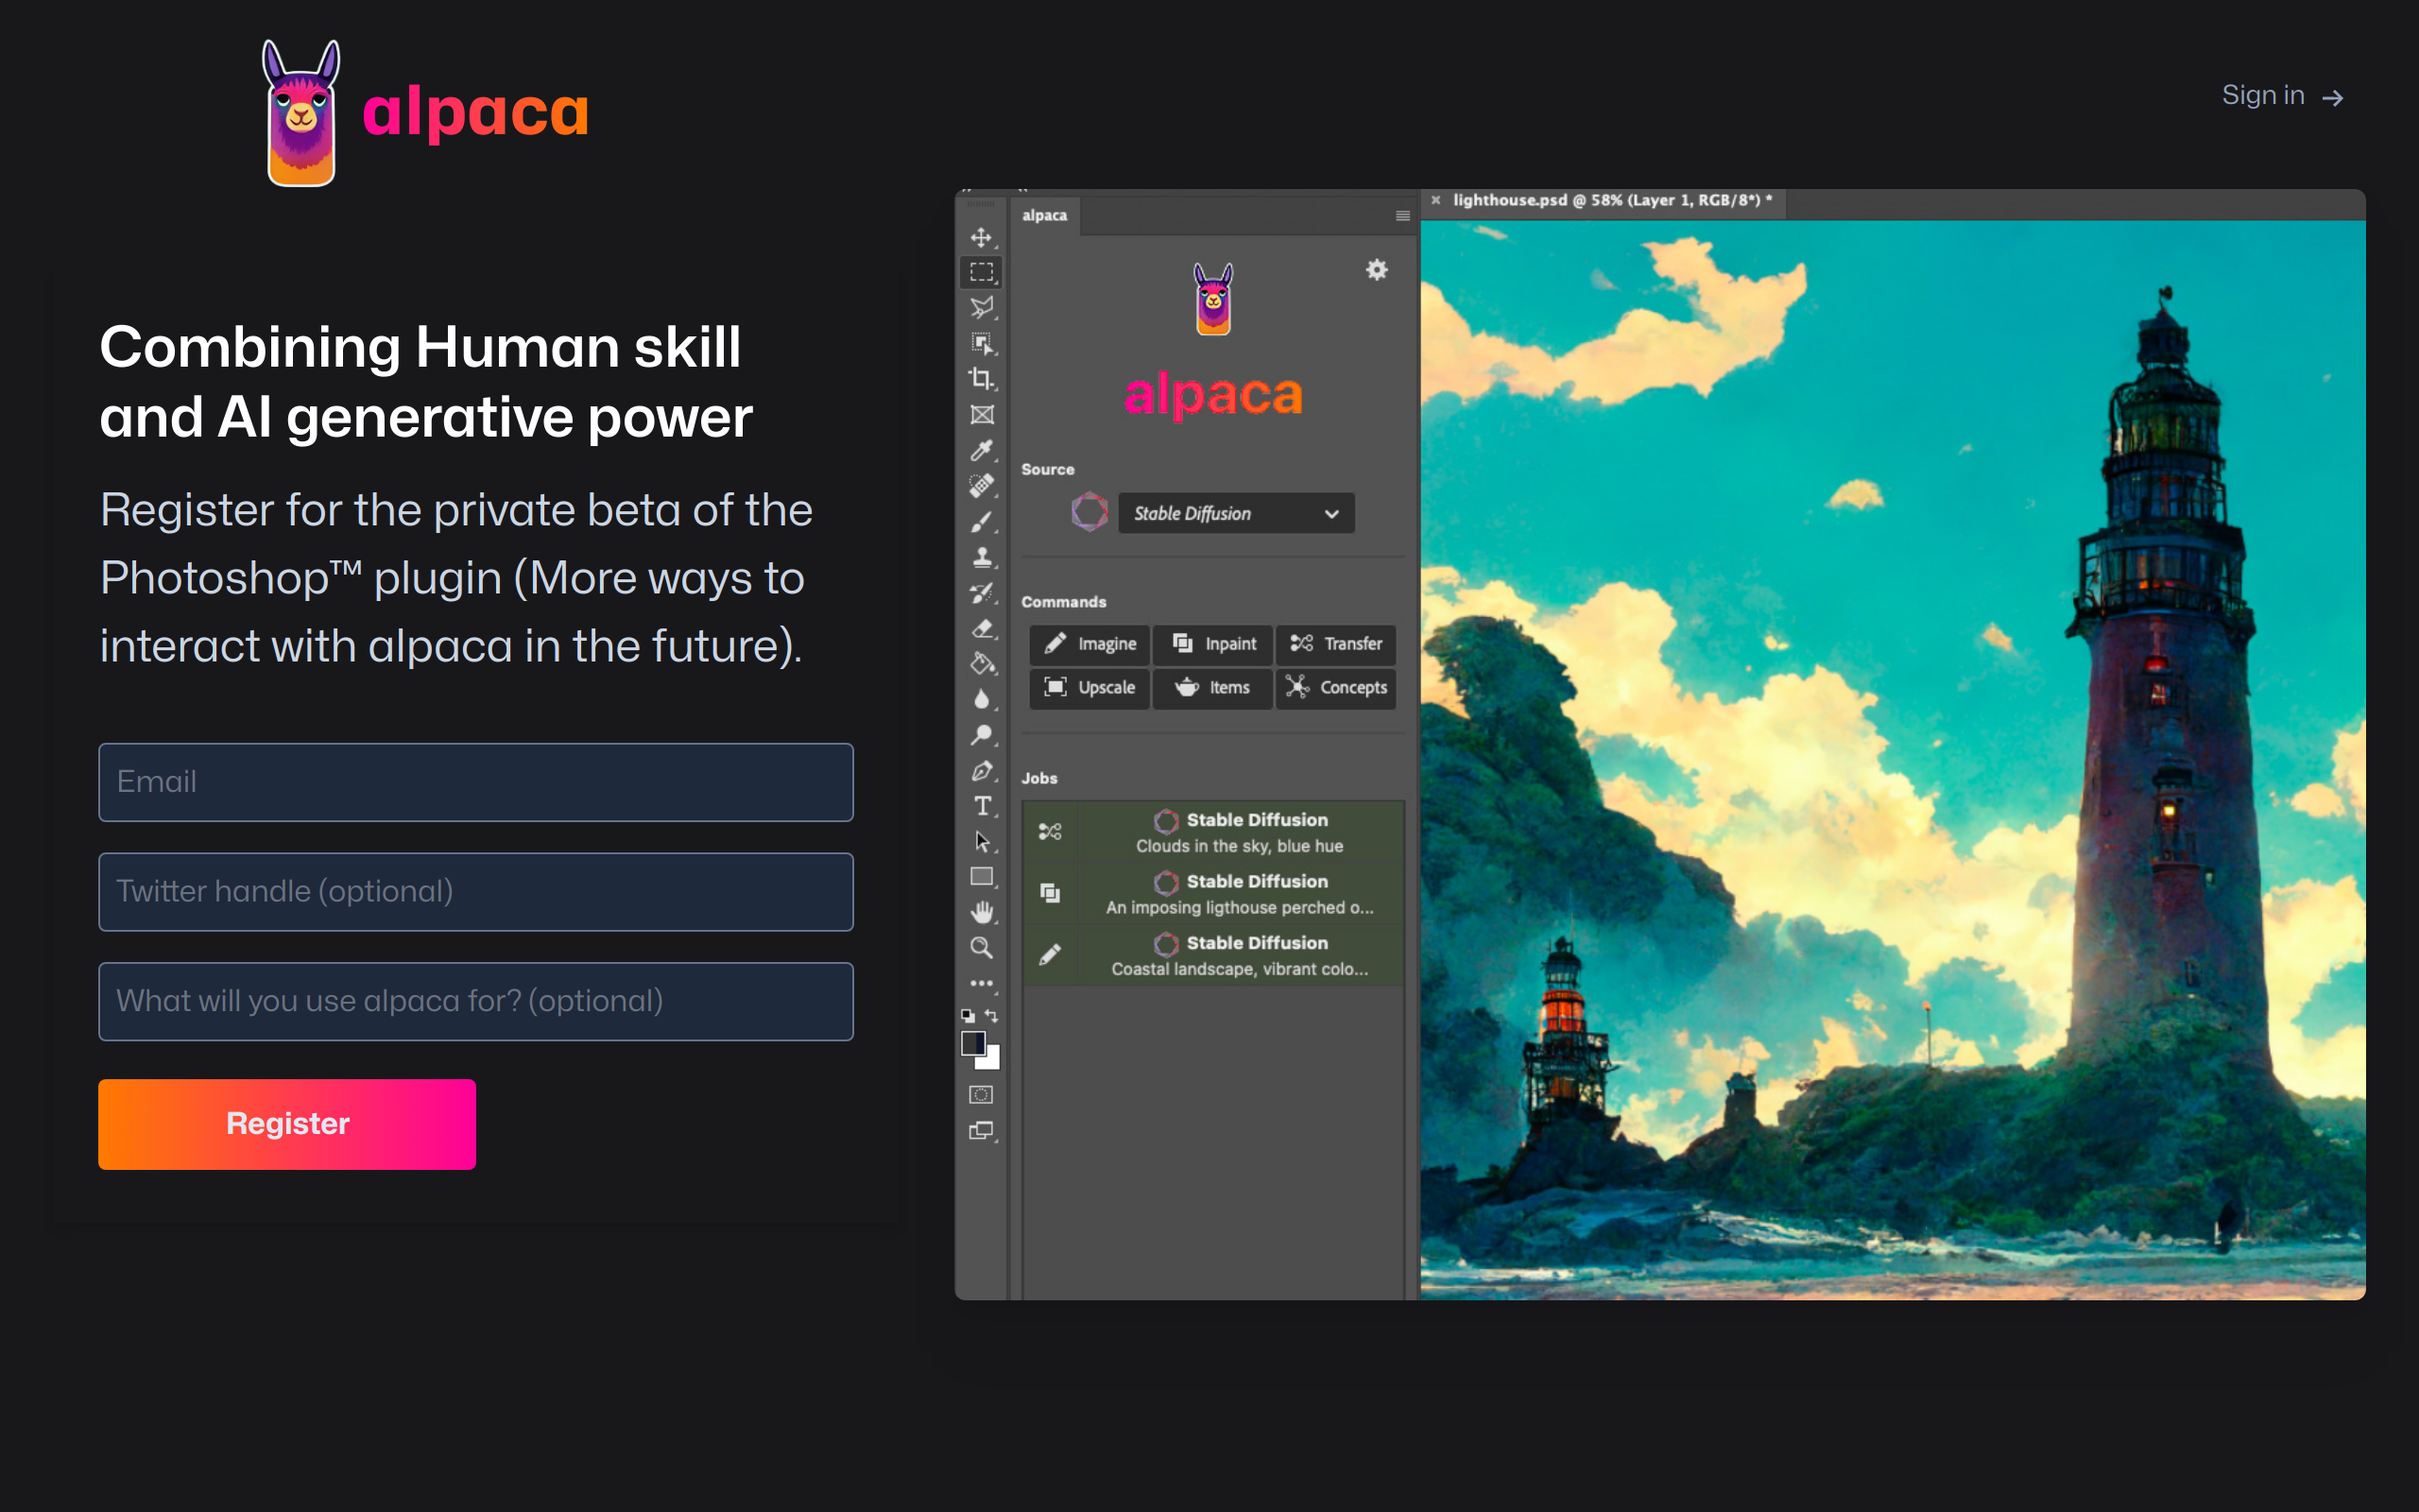Screen dimensions: 2419x1512
Task: Select the Crop tool
Action: point(982,378)
